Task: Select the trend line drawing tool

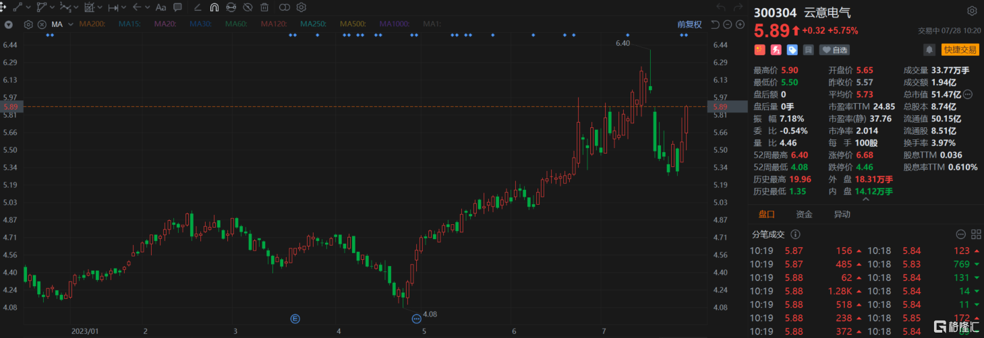Action: click(18, 7)
